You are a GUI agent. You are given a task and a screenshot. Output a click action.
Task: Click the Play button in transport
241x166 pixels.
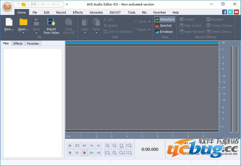(x=70, y=146)
